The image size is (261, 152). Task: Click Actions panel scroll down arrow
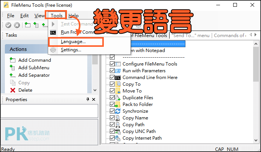click(95, 90)
